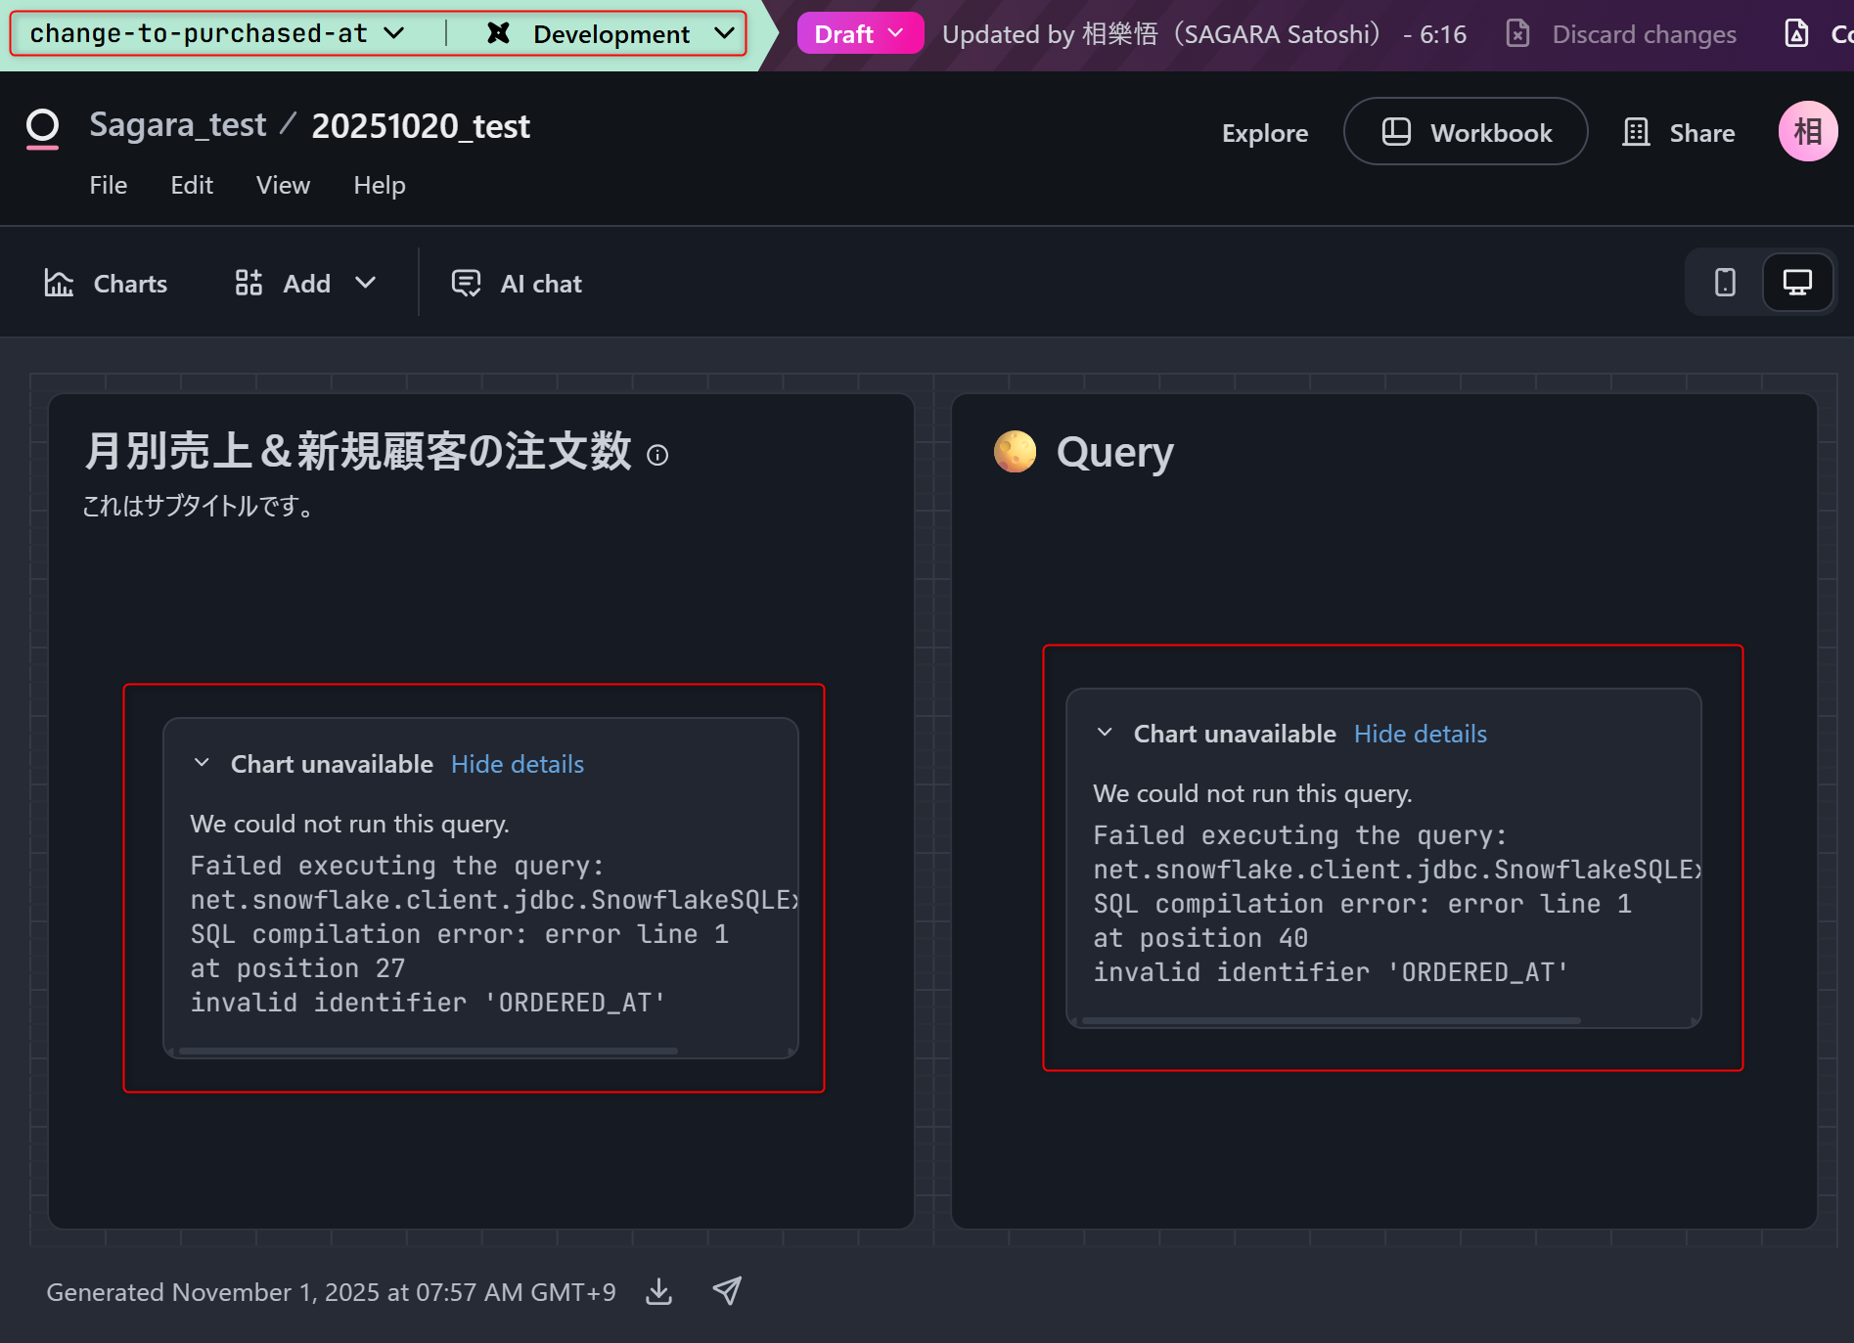
Task: Open the change-to-purchased-at branch dropdown
Action: pyautogui.click(x=216, y=34)
